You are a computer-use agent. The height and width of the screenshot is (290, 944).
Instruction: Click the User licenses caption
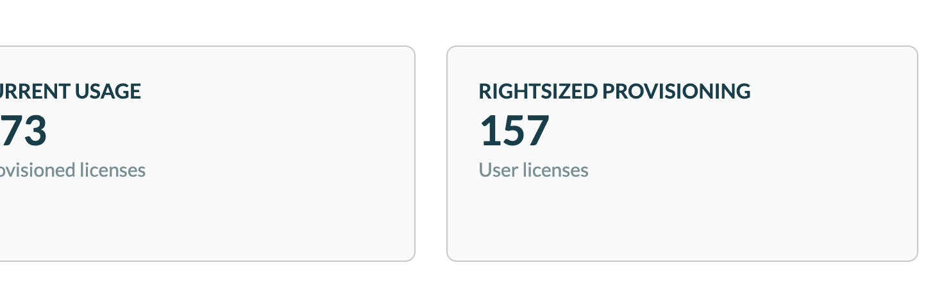point(534,170)
